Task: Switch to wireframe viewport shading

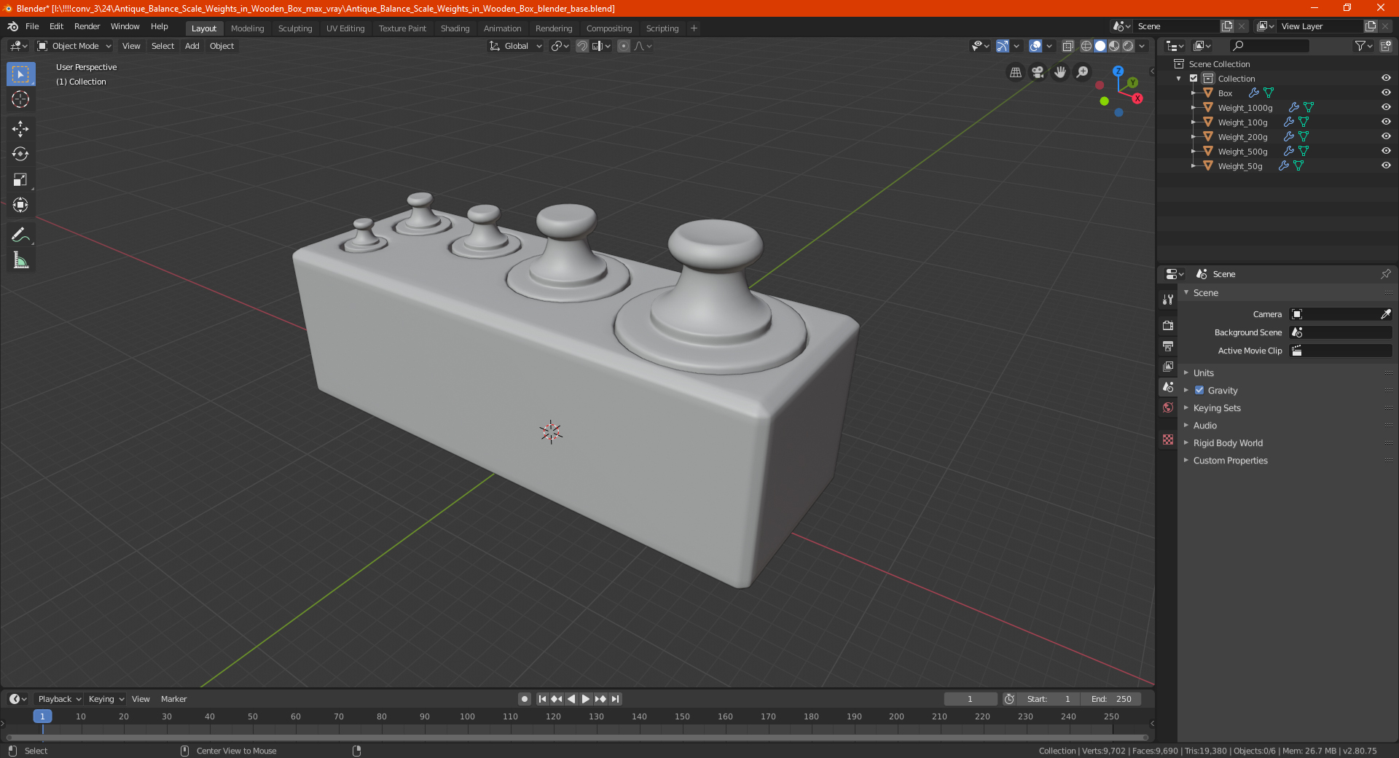Action: [x=1086, y=46]
